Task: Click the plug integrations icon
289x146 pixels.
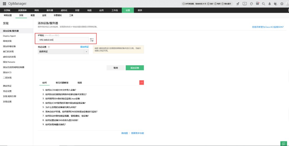Action: [276, 4]
